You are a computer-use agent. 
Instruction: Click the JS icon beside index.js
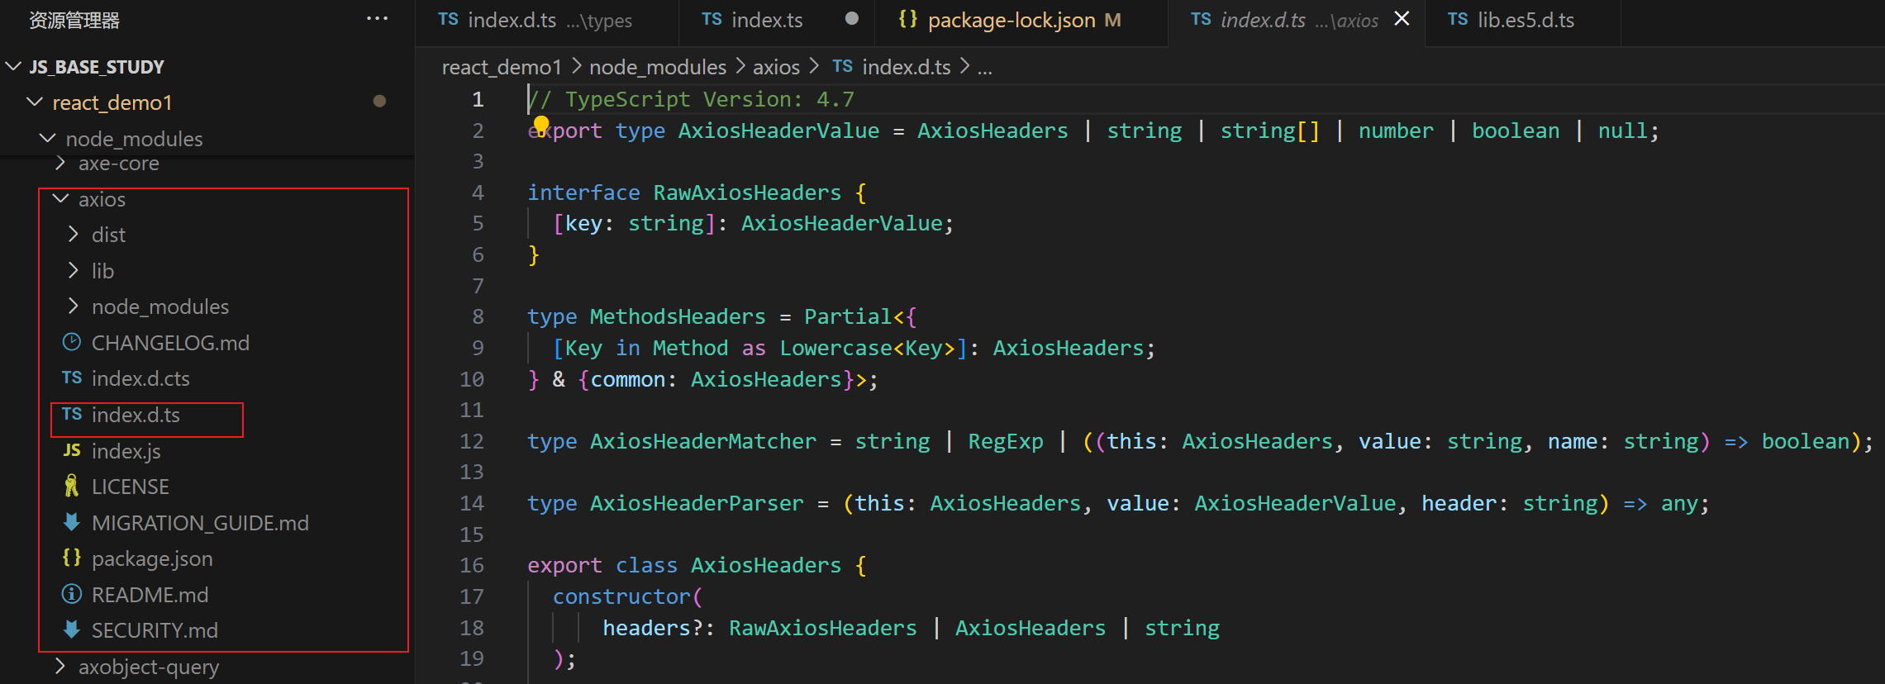(72, 450)
